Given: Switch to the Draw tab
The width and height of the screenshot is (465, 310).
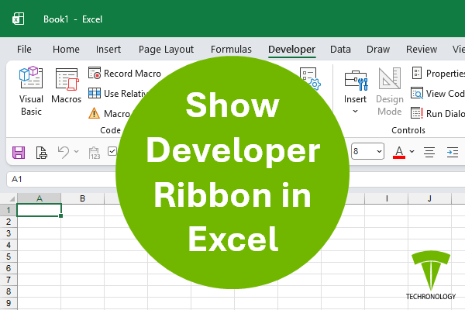Looking at the screenshot, I should tap(378, 49).
